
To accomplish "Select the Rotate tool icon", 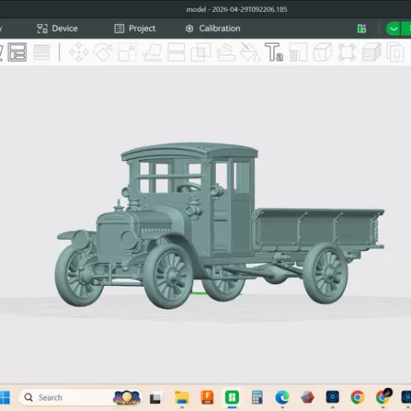I will (103, 52).
